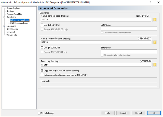Screen dimensions: 163x117
Task: Open the Comment page
Action: click(11, 32)
